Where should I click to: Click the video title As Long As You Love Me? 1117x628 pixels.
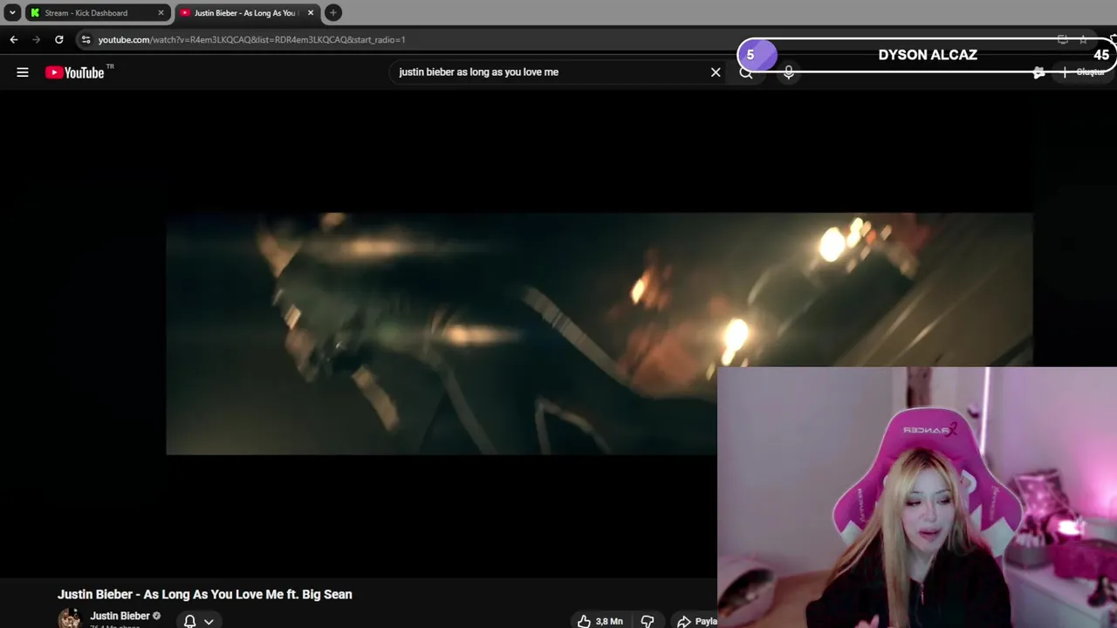click(x=205, y=594)
